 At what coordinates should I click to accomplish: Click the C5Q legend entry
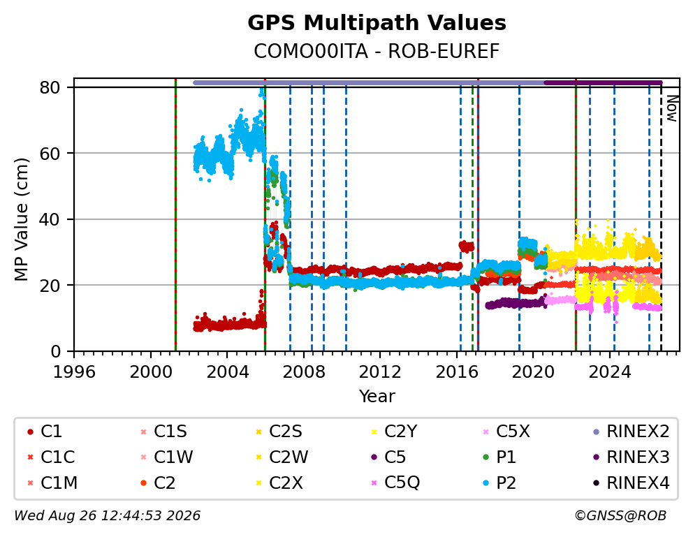pyautogui.click(x=395, y=483)
